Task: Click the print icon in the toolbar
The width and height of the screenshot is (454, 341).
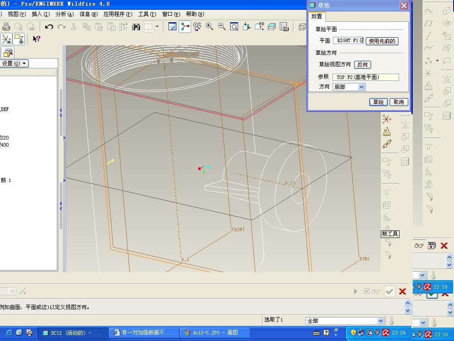Action: (x=6, y=27)
